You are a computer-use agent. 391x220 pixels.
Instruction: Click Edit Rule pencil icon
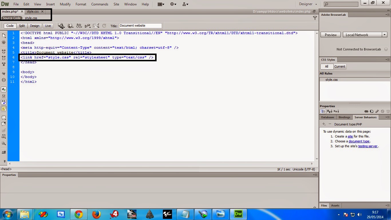(377, 111)
